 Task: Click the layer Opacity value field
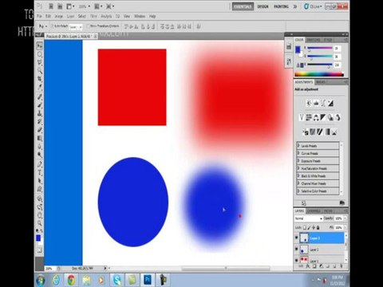pyautogui.click(x=338, y=218)
